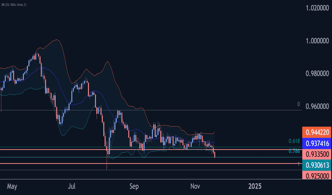The image size is (332, 195).
Task: Select the 0.933500 pink price label
Action: click(x=317, y=154)
